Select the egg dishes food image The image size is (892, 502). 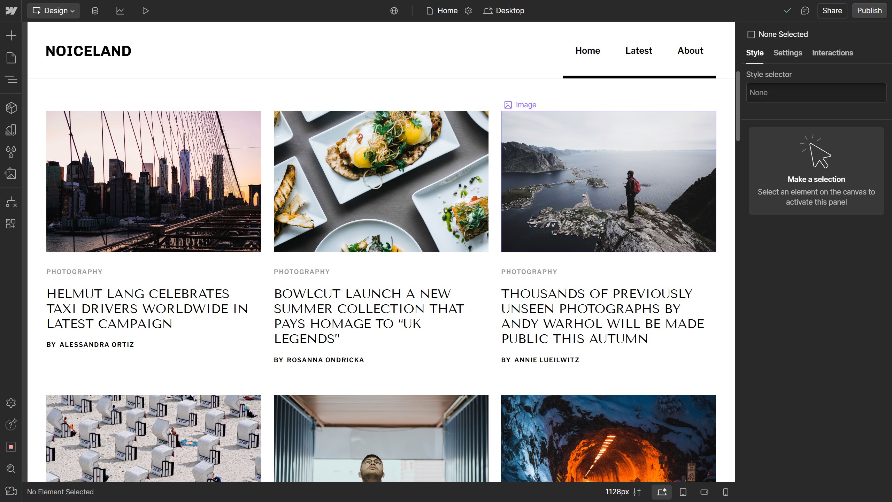[x=381, y=181]
